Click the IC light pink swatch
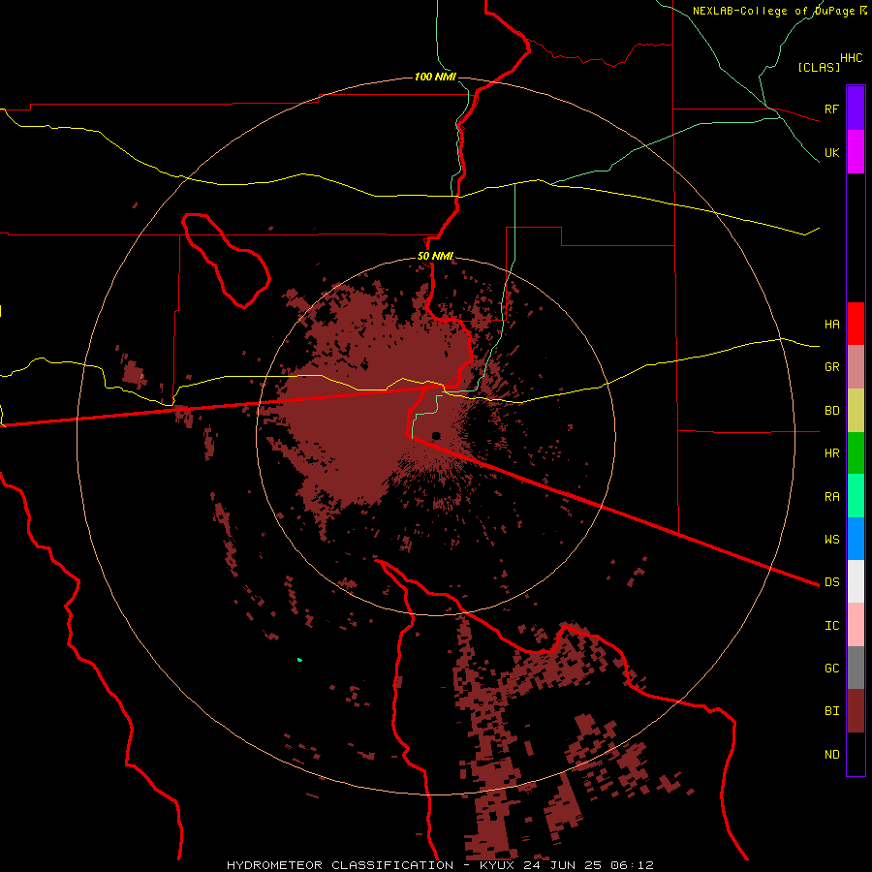The height and width of the screenshot is (872, 872). coord(856,625)
